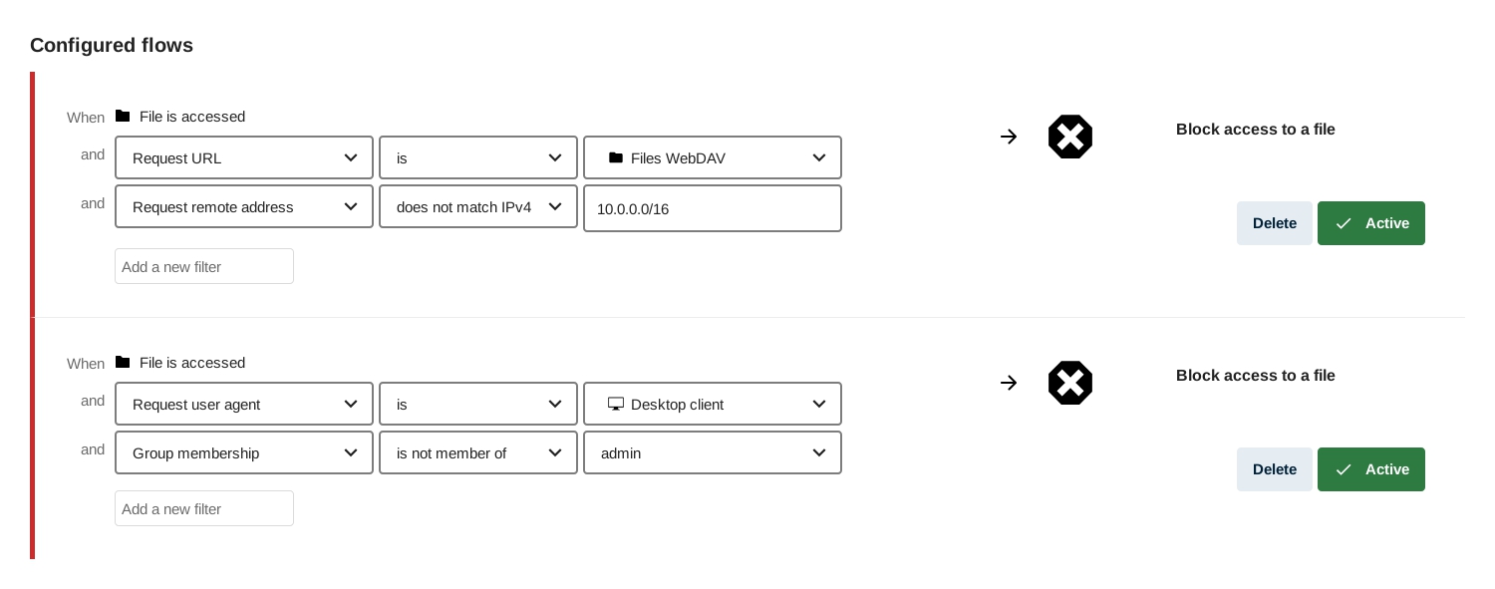Click 'Add a new filter' in second flow
This screenshot has width=1495, height=589.
[204, 508]
